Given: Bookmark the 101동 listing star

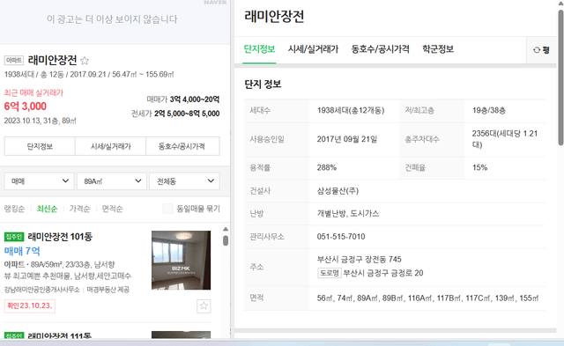Looking at the screenshot, I should coord(204,306).
